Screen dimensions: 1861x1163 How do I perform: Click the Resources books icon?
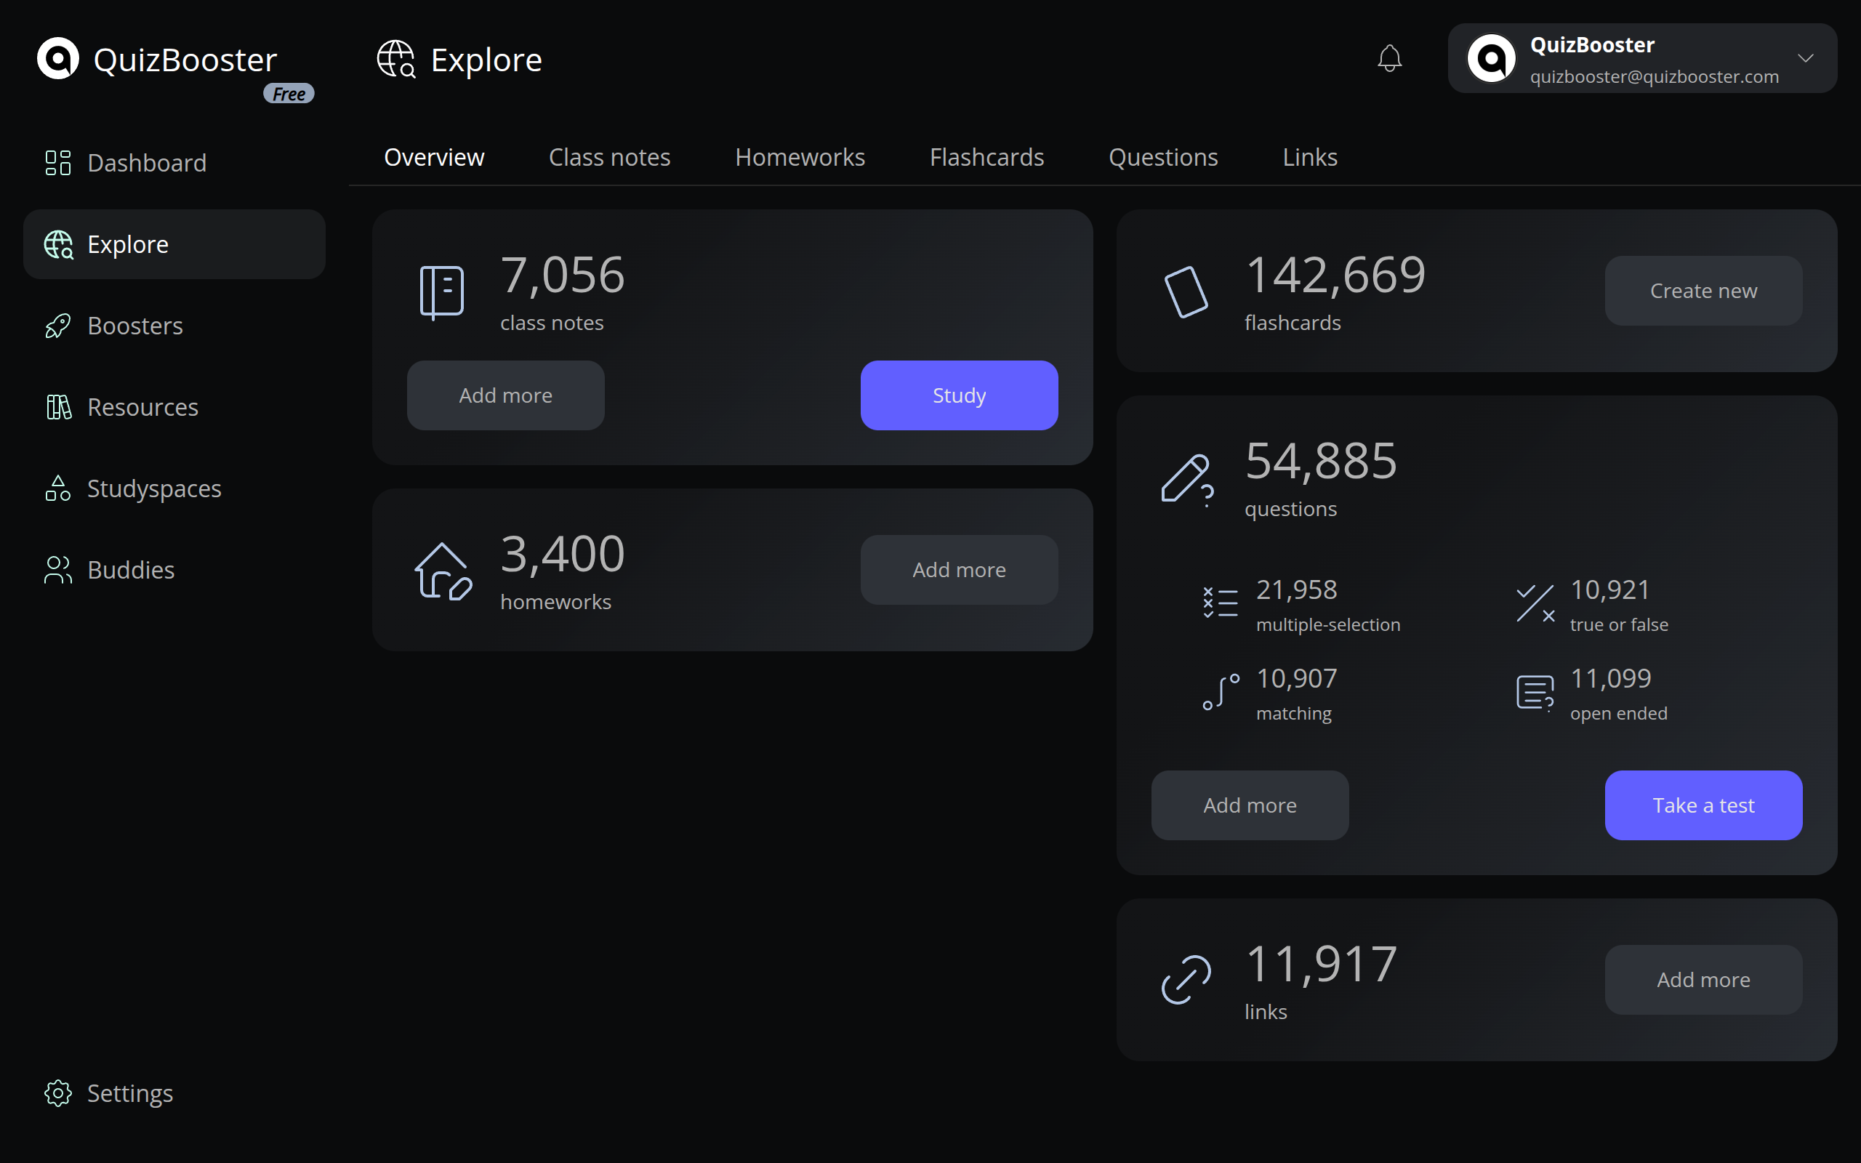[x=58, y=407]
